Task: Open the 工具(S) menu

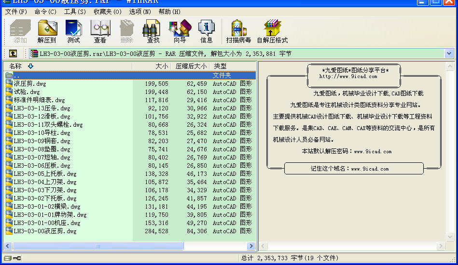Action: click(x=75, y=12)
